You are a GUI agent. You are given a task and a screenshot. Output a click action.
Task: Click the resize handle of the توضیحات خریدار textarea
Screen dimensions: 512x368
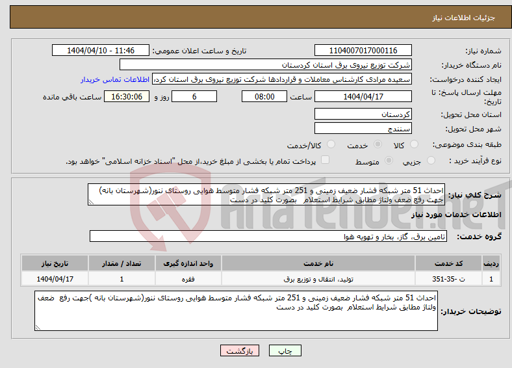click(38, 328)
